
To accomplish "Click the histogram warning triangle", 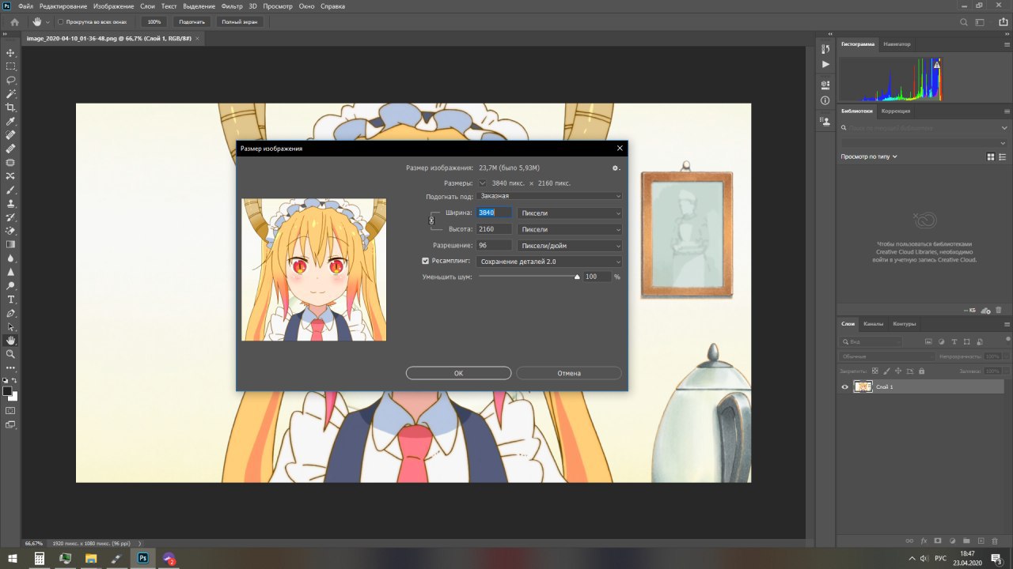I will [x=937, y=65].
